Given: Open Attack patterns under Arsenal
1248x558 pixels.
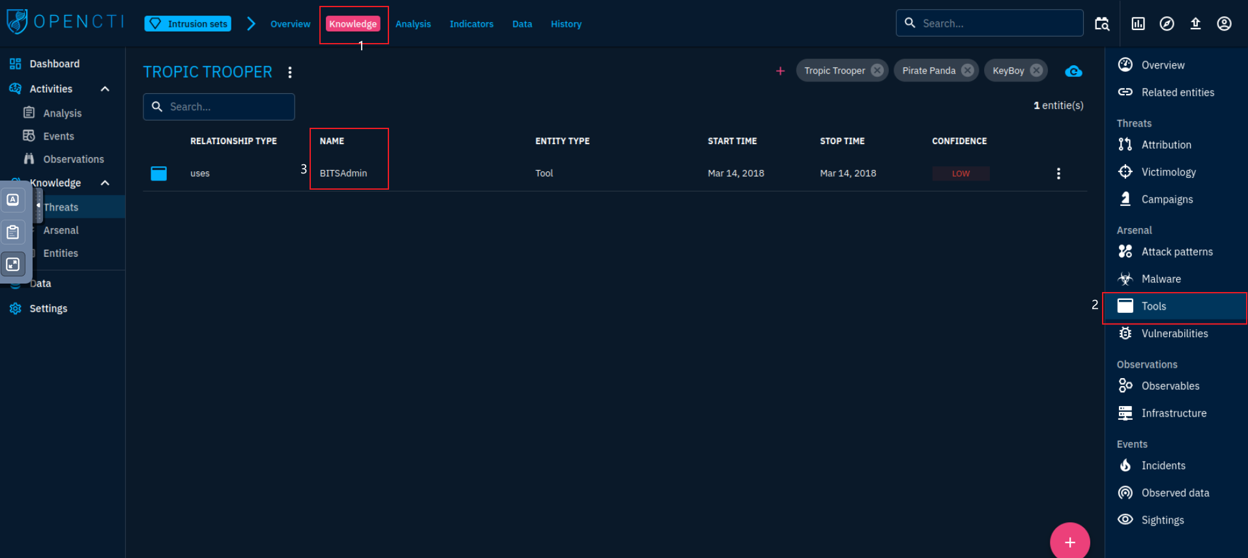Looking at the screenshot, I should point(1176,252).
